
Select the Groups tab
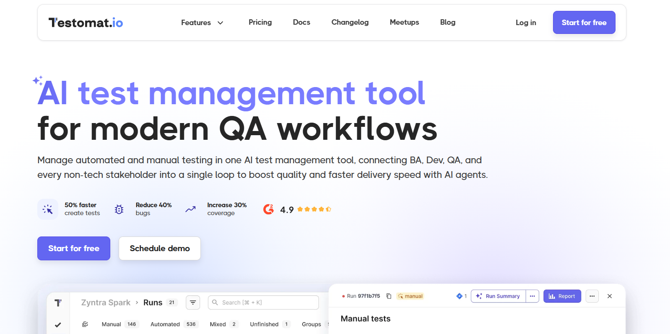(312, 324)
